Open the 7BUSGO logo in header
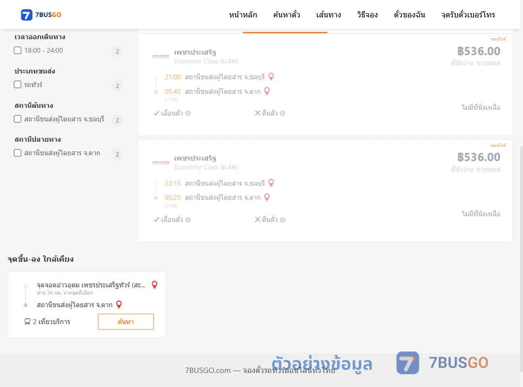523x387 pixels. [41, 15]
